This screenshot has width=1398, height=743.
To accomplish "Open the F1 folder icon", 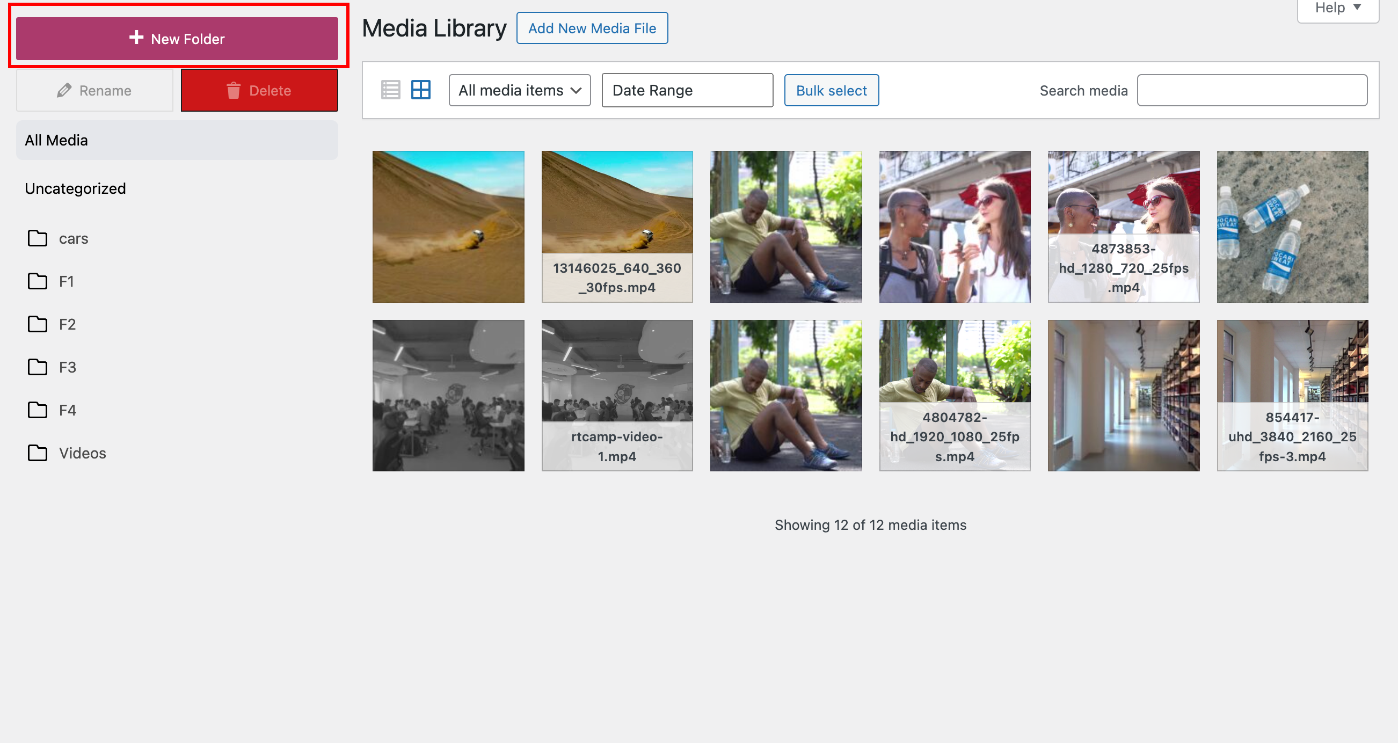I will click(x=38, y=281).
